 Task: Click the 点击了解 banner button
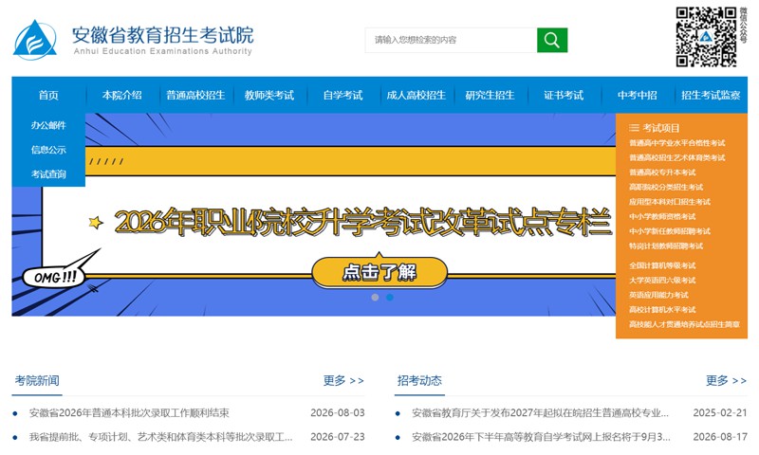379,272
